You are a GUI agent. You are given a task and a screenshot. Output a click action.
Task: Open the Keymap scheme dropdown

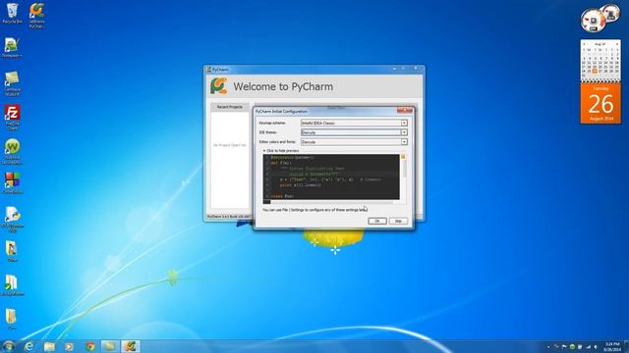(354, 123)
